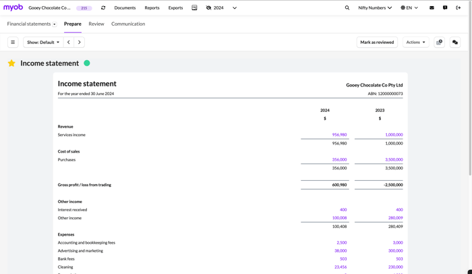Click 2023 Accounting and bookkeeping fees 3,000

point(398,242)
